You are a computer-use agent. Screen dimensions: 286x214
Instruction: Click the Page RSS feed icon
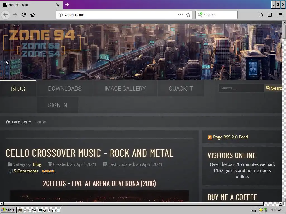click(210, 137)
